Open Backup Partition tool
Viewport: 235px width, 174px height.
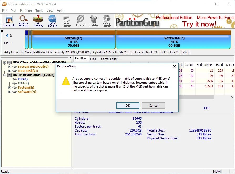107,21
